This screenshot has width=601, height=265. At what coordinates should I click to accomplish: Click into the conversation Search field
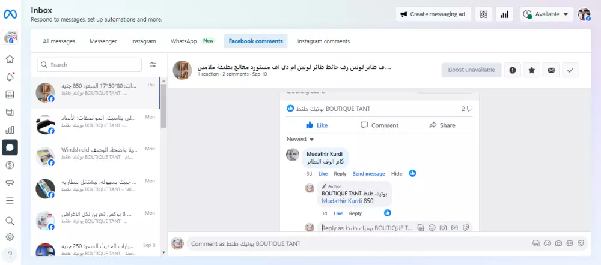90,65
